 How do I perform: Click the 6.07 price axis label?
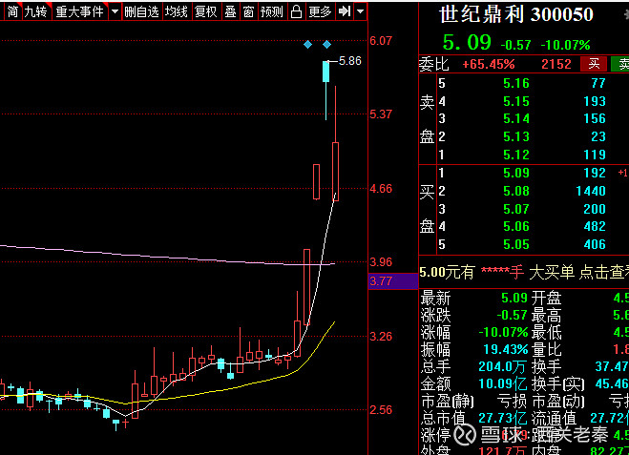point(381,40)
